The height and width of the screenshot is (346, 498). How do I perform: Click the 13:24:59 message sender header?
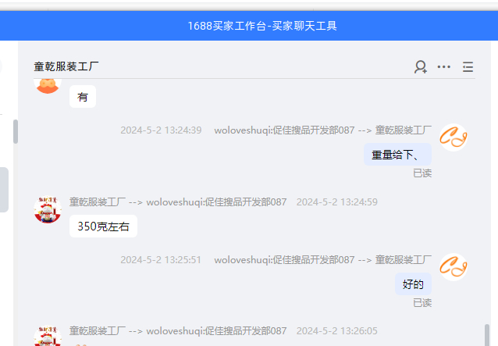pos(223,202)
